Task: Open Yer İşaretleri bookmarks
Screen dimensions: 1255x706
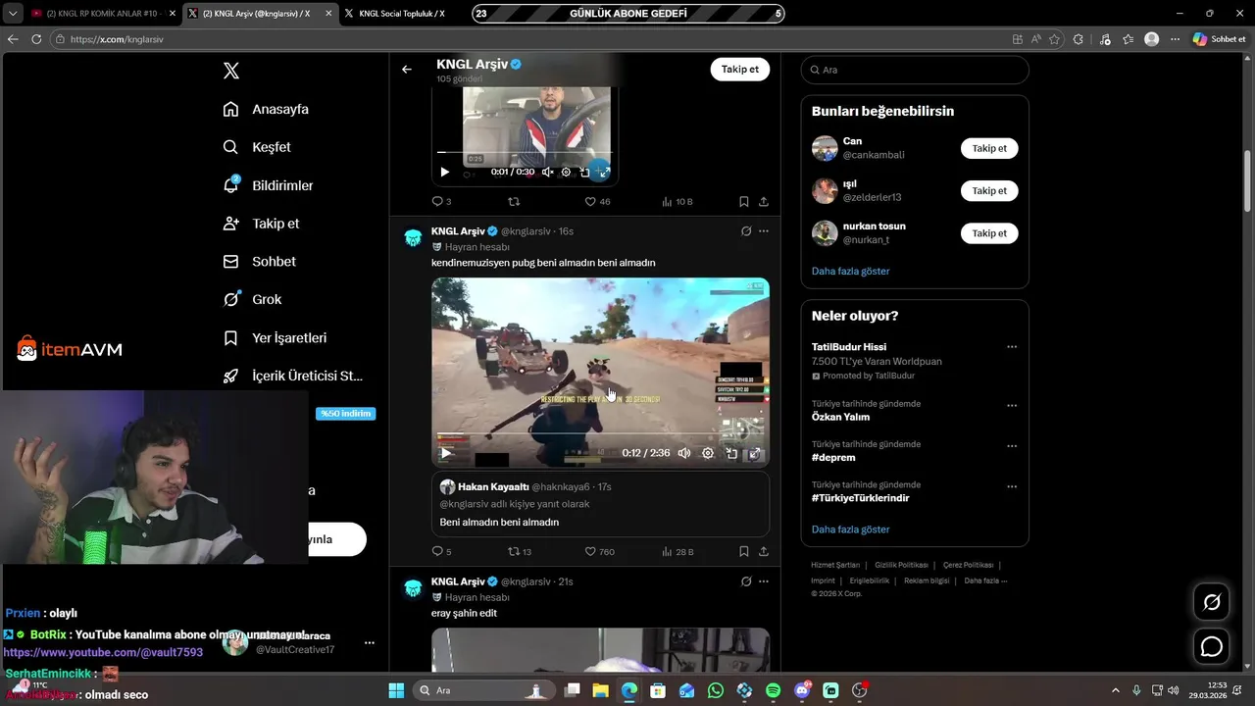Action: coord(275,337)
